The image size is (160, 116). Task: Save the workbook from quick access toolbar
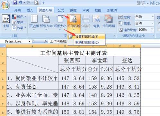[x=15, y=3]
